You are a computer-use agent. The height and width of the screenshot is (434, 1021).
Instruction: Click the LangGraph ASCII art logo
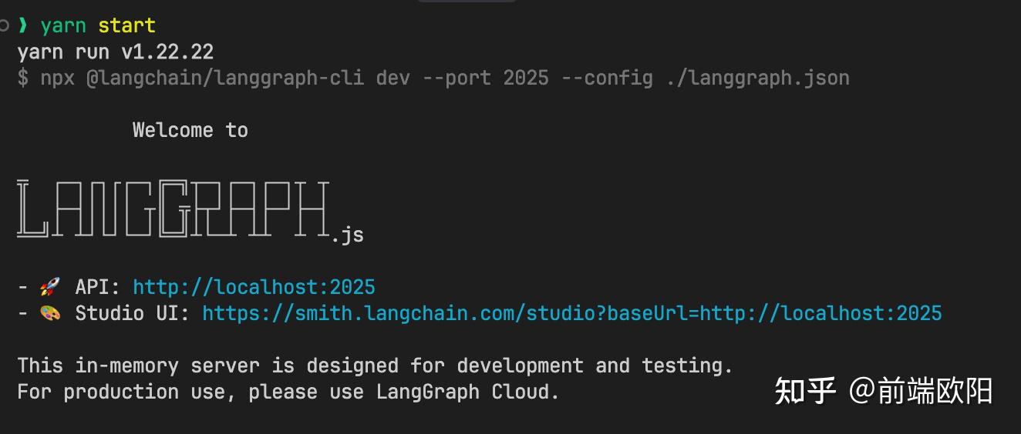click(x=174, y=209)
